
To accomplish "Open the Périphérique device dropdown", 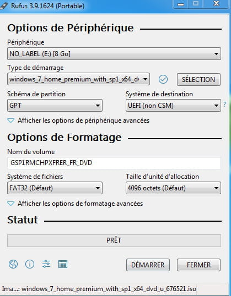I will tap(114, 54).
